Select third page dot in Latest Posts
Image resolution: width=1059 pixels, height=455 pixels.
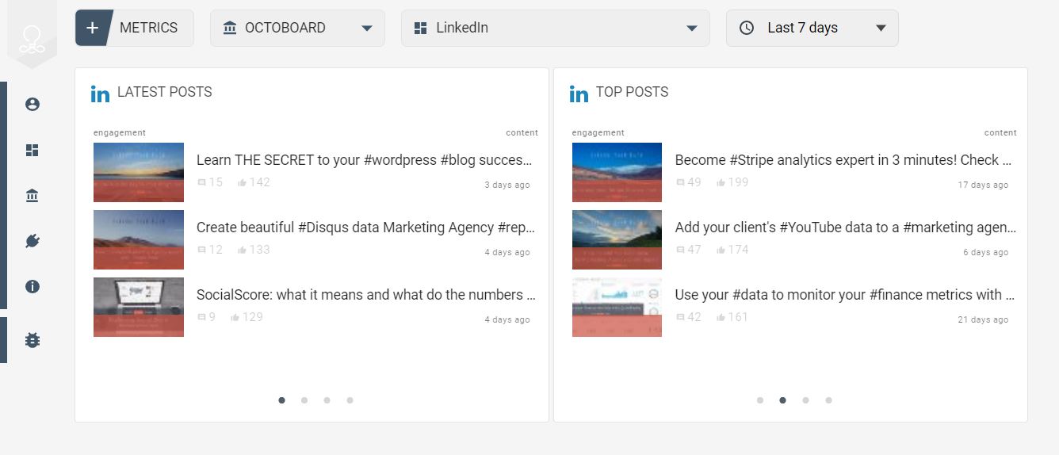(x=327, y=400)
